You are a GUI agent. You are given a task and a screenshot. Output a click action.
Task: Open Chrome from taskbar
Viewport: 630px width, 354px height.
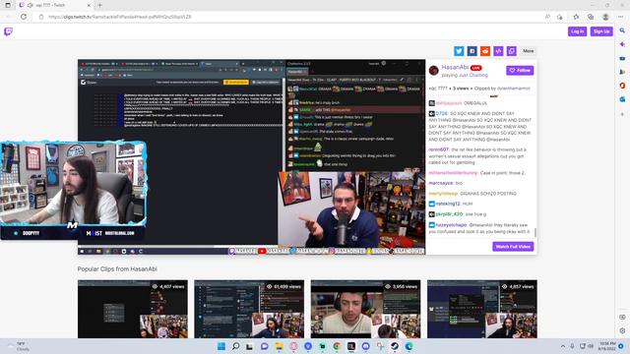[337, 346]
